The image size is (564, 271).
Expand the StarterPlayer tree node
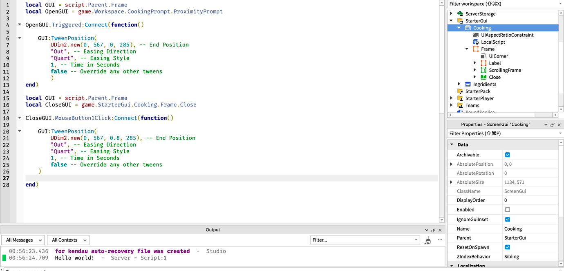click(451, 98)
